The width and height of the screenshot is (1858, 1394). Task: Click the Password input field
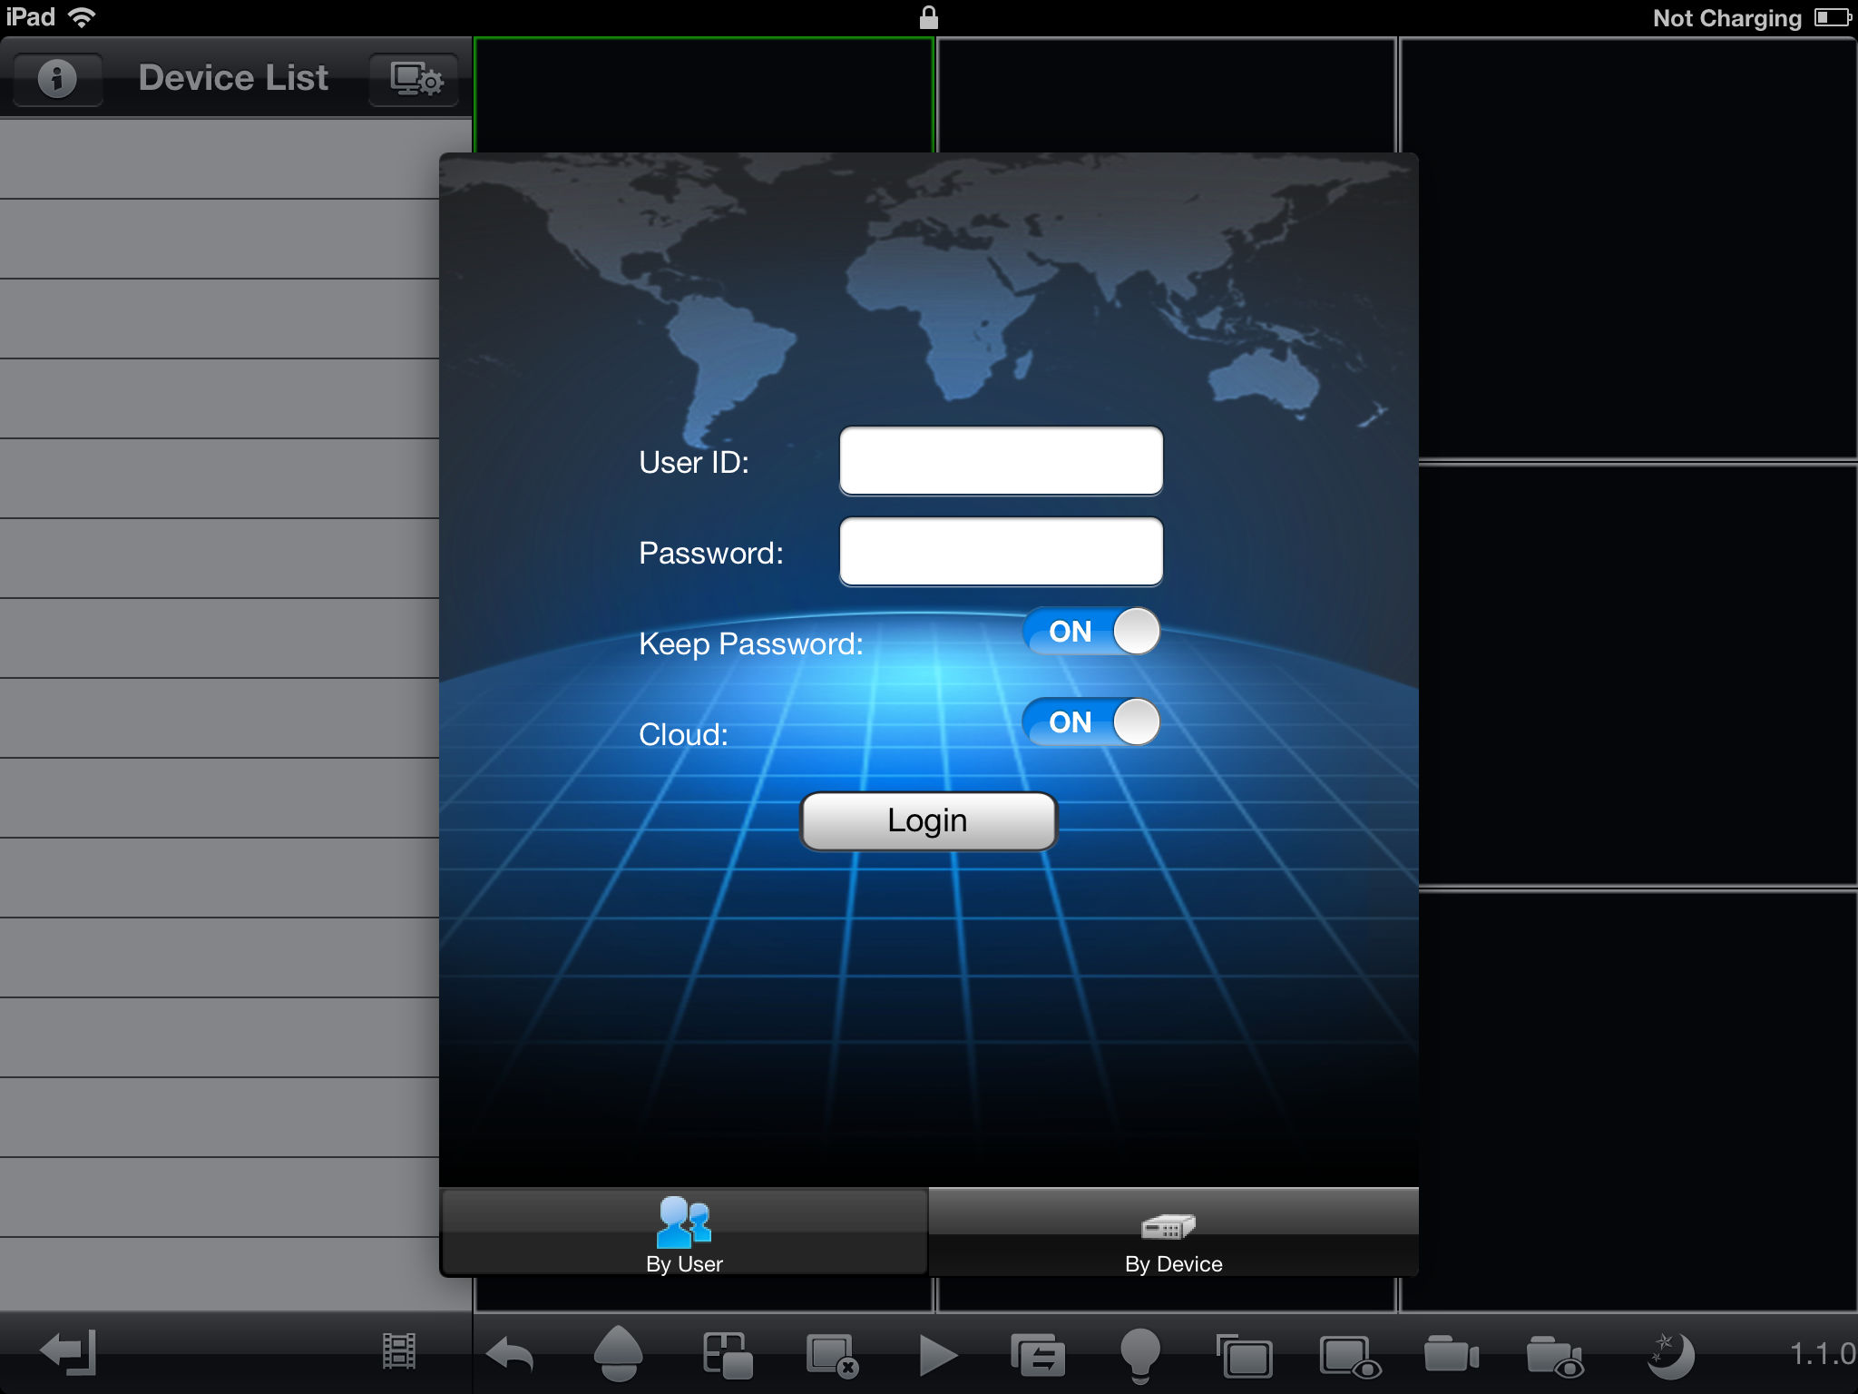(1001, 552)
